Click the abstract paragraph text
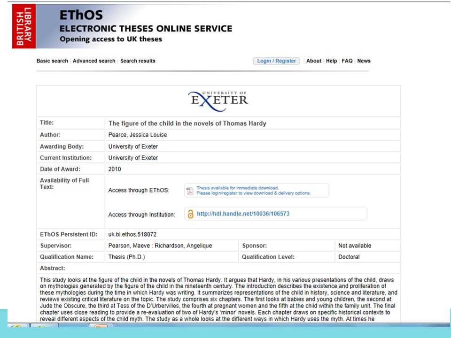The width and height of the screenshot is (451, 338). tap(218, 299)
